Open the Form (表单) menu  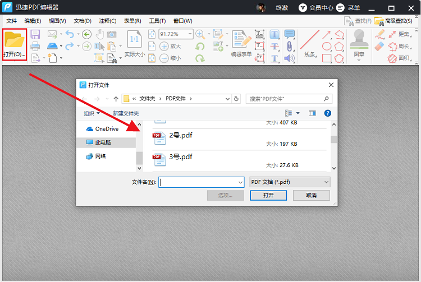click(132, 21)
